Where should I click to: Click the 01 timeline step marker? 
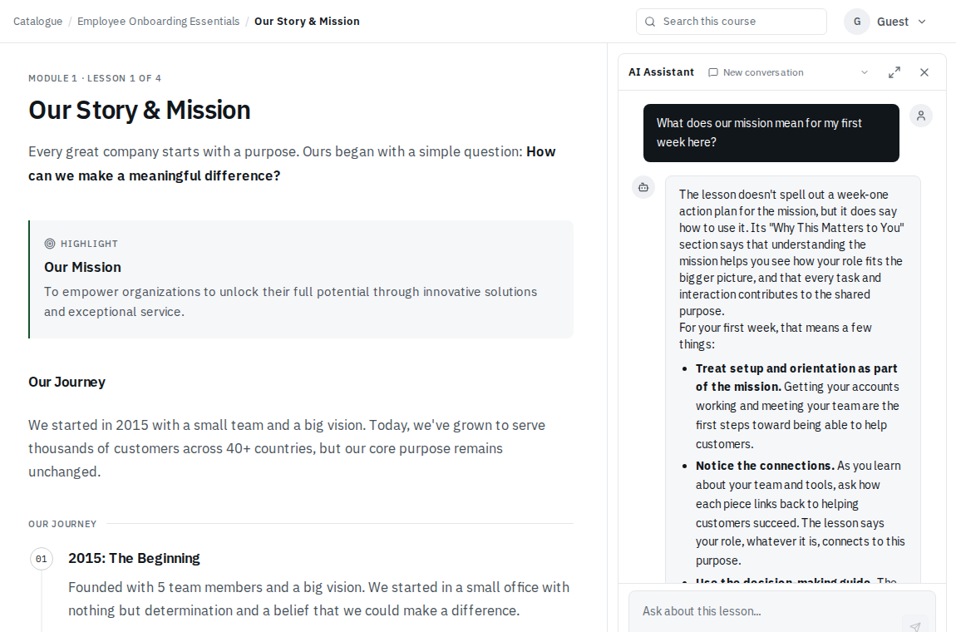point(42,559)
